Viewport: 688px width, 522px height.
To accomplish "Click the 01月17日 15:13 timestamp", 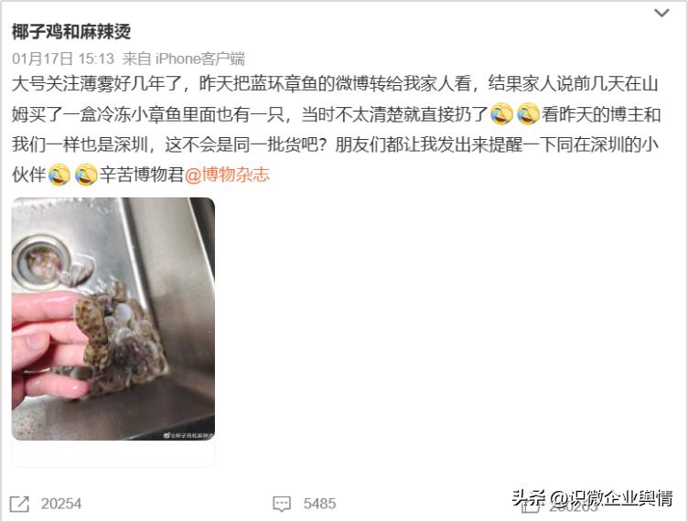I will pos(63,59).
